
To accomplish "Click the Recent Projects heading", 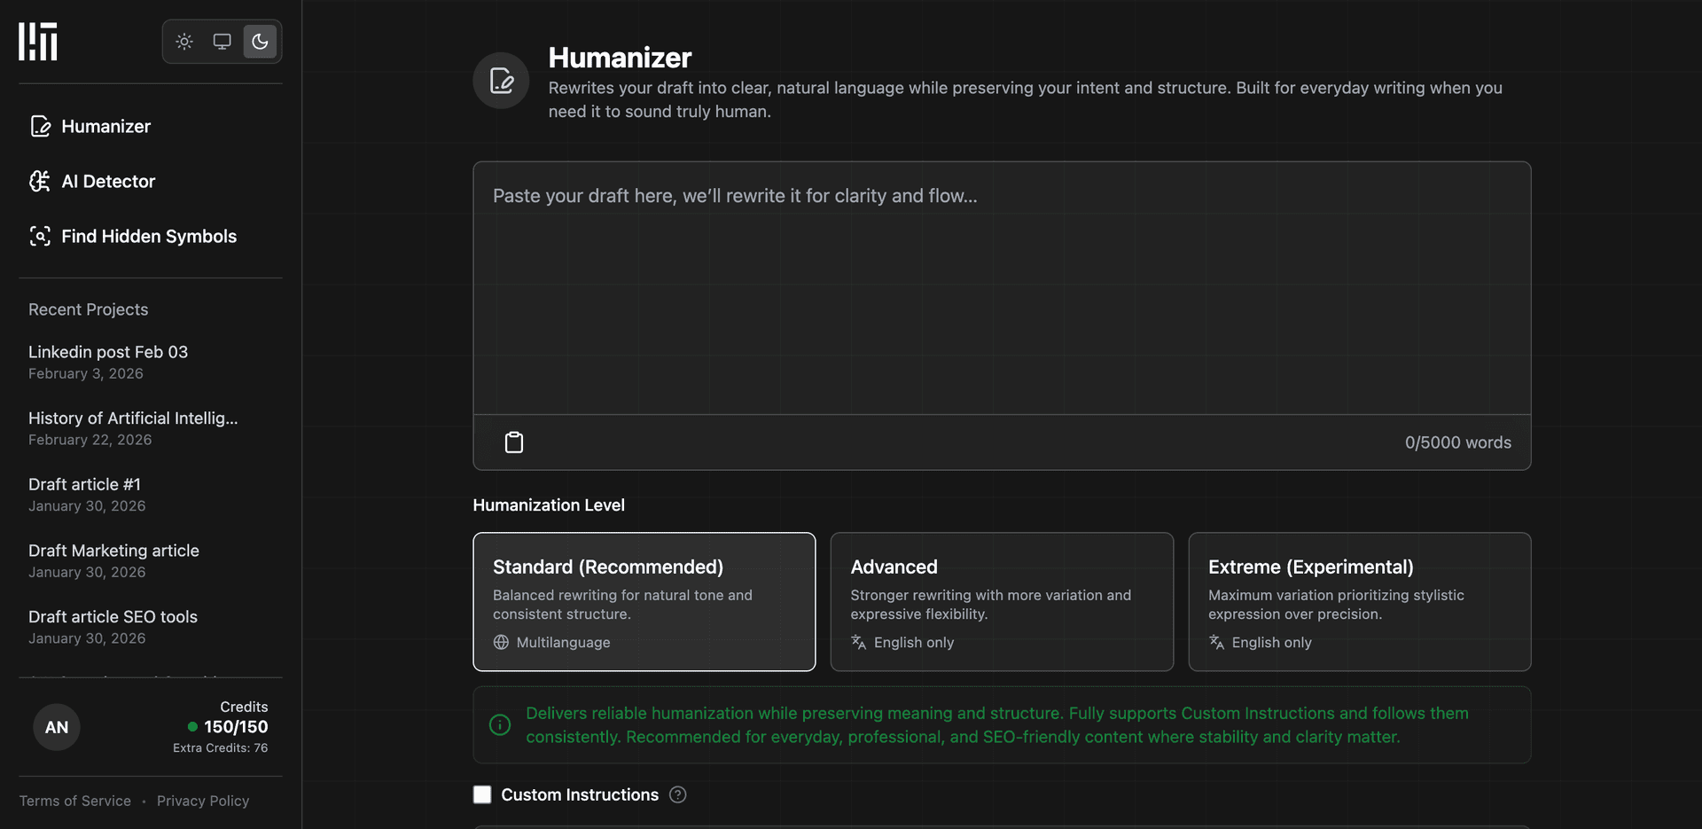I will [x=89, y=309].
